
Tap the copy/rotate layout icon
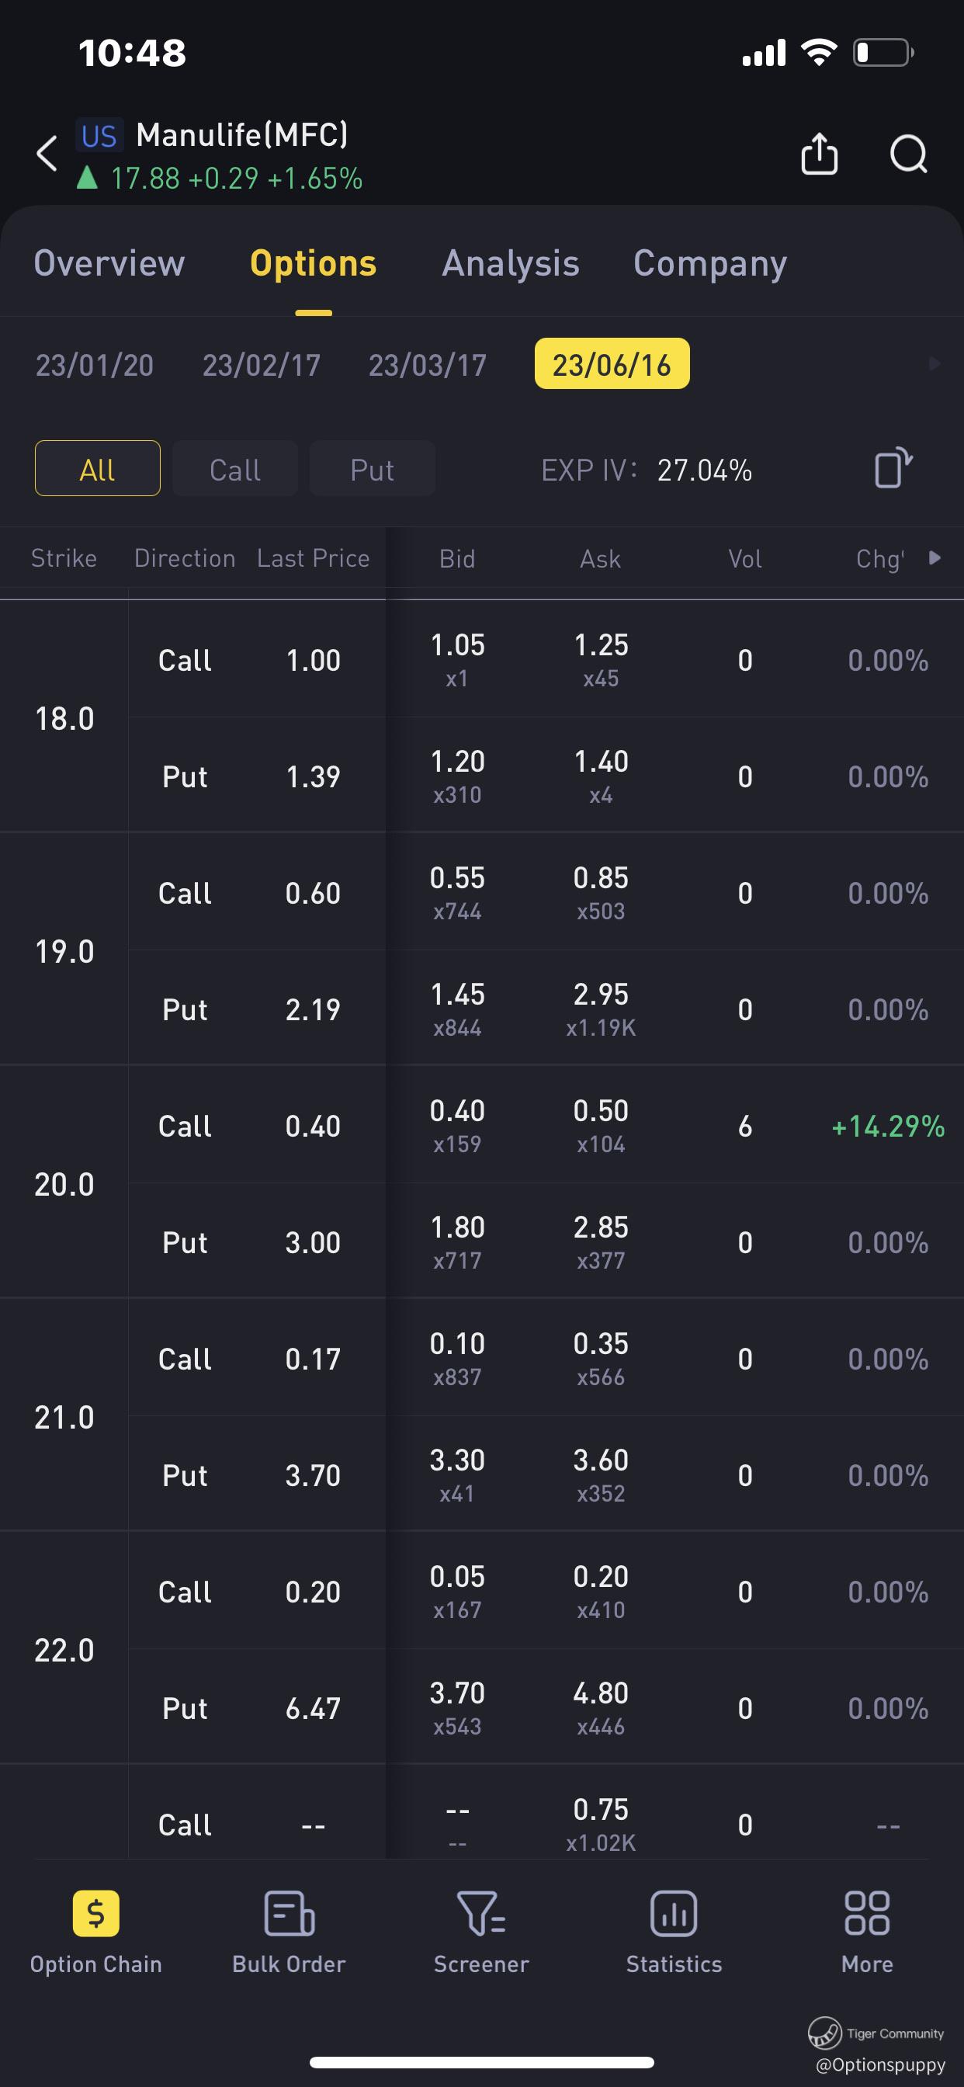(893, 468)
